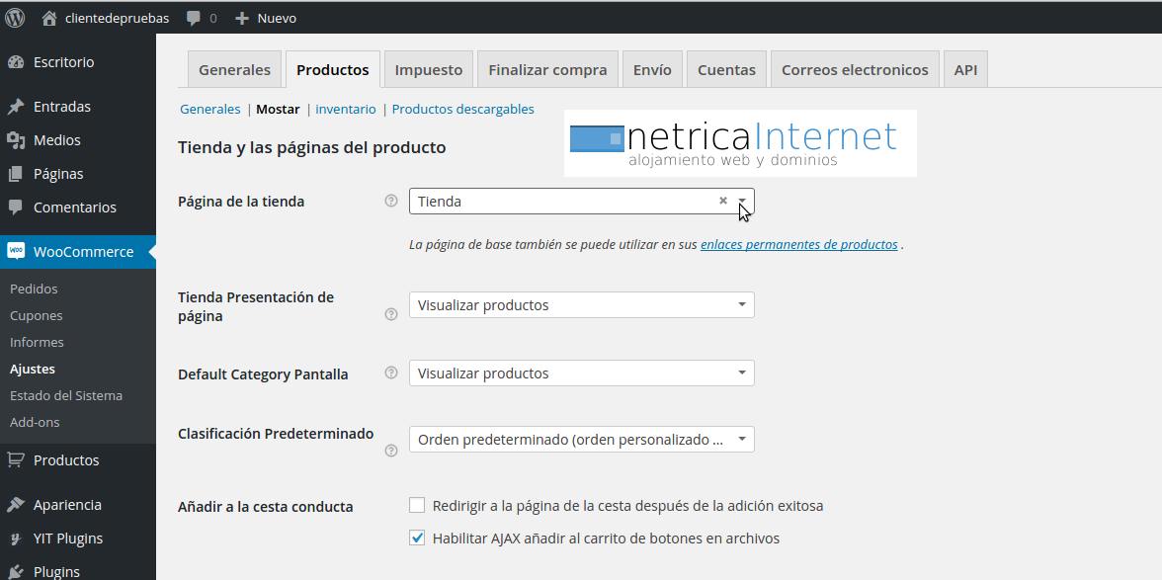The width and height of the screenshot is (1162, 580).
Task: Enable redirect to cart page checkbox
Action: 417,506
